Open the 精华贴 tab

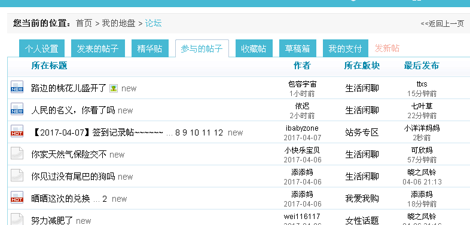pos(149,48)
